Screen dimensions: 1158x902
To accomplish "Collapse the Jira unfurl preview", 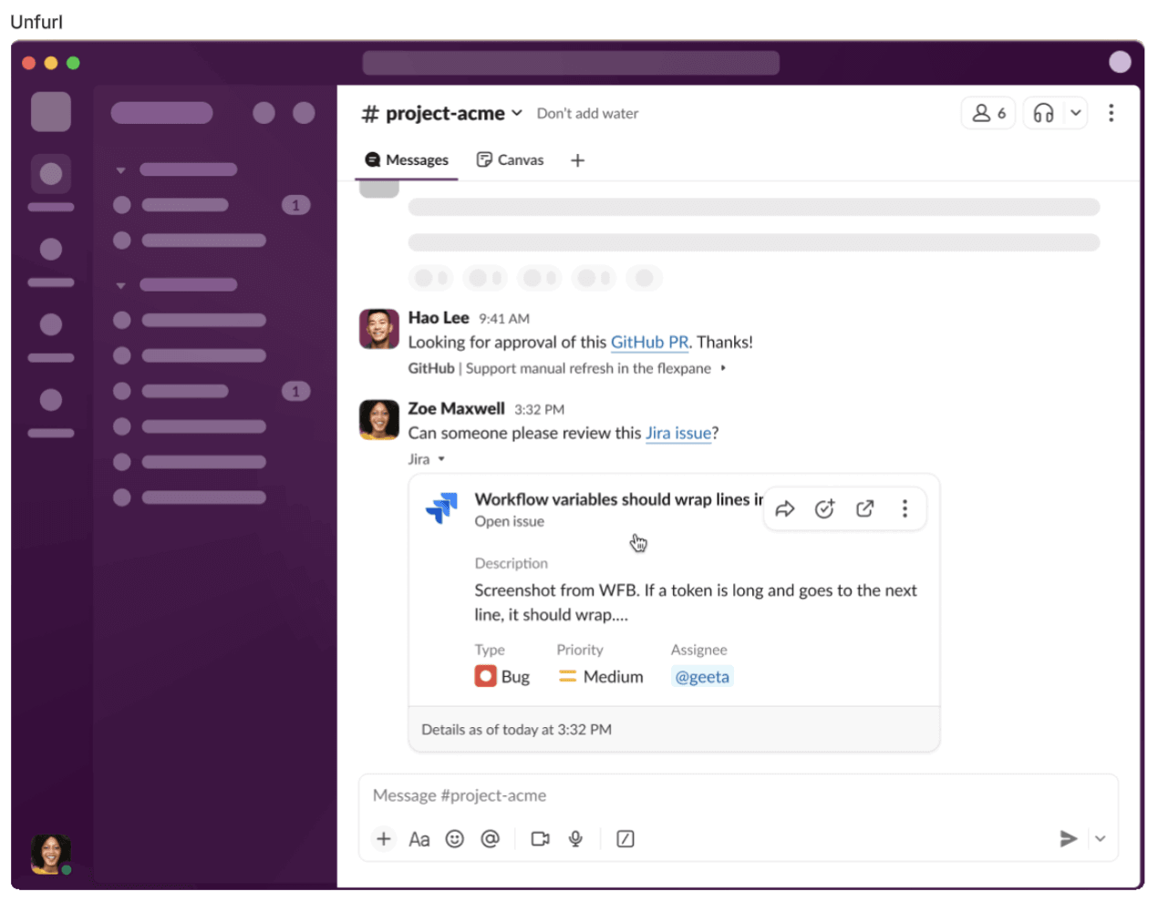I will (441, 459).
